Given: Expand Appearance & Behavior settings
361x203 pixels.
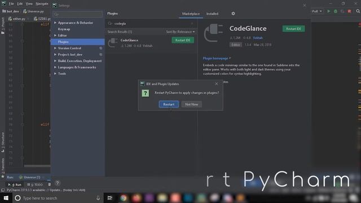Looking at the screenshot, I should click(55, 23).
